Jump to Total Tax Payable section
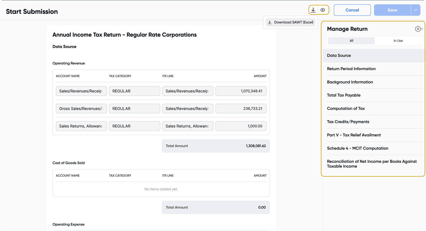 click(344, 95)
